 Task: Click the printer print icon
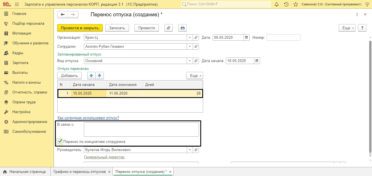tap(183, 28)
